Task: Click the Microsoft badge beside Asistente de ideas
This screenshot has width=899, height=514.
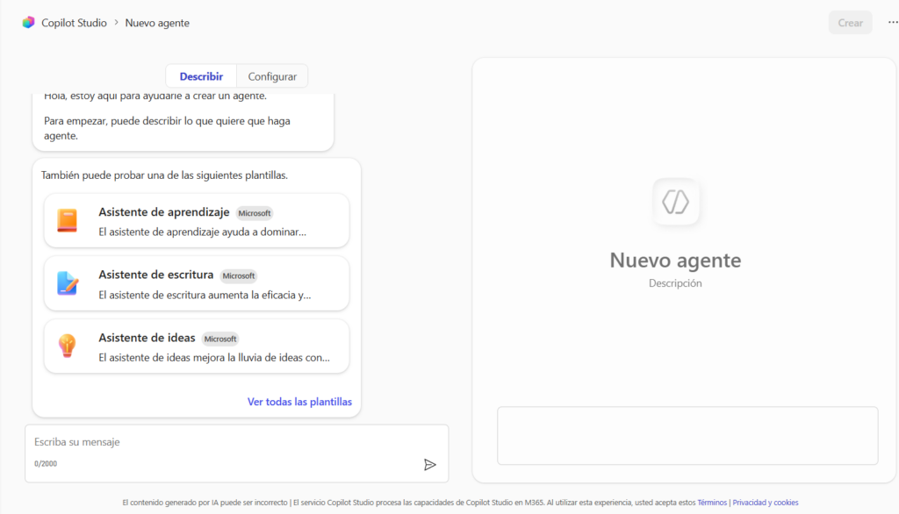Action: pos(220,339)
